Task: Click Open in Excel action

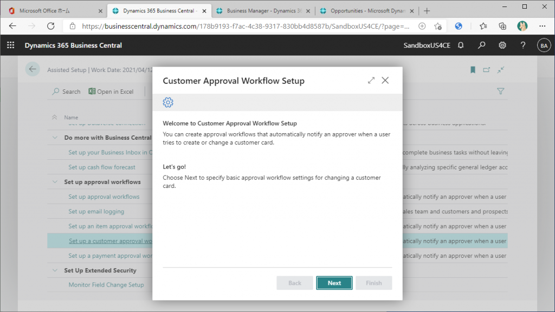Action: (x=111, y=92)
